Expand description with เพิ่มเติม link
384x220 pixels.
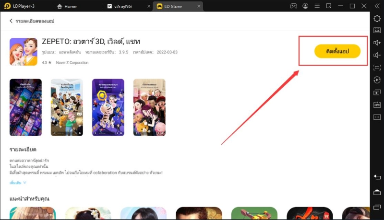pos(18,183)
